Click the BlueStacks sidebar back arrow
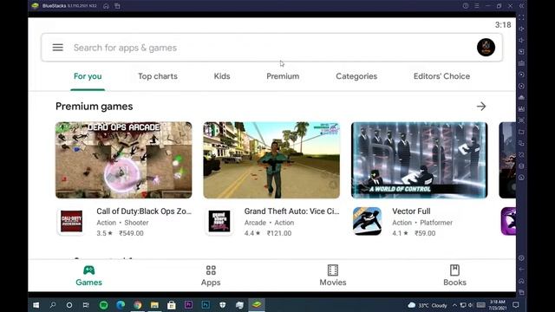The image size is (555, 312). pyautogui.click(x=521, y=270)
